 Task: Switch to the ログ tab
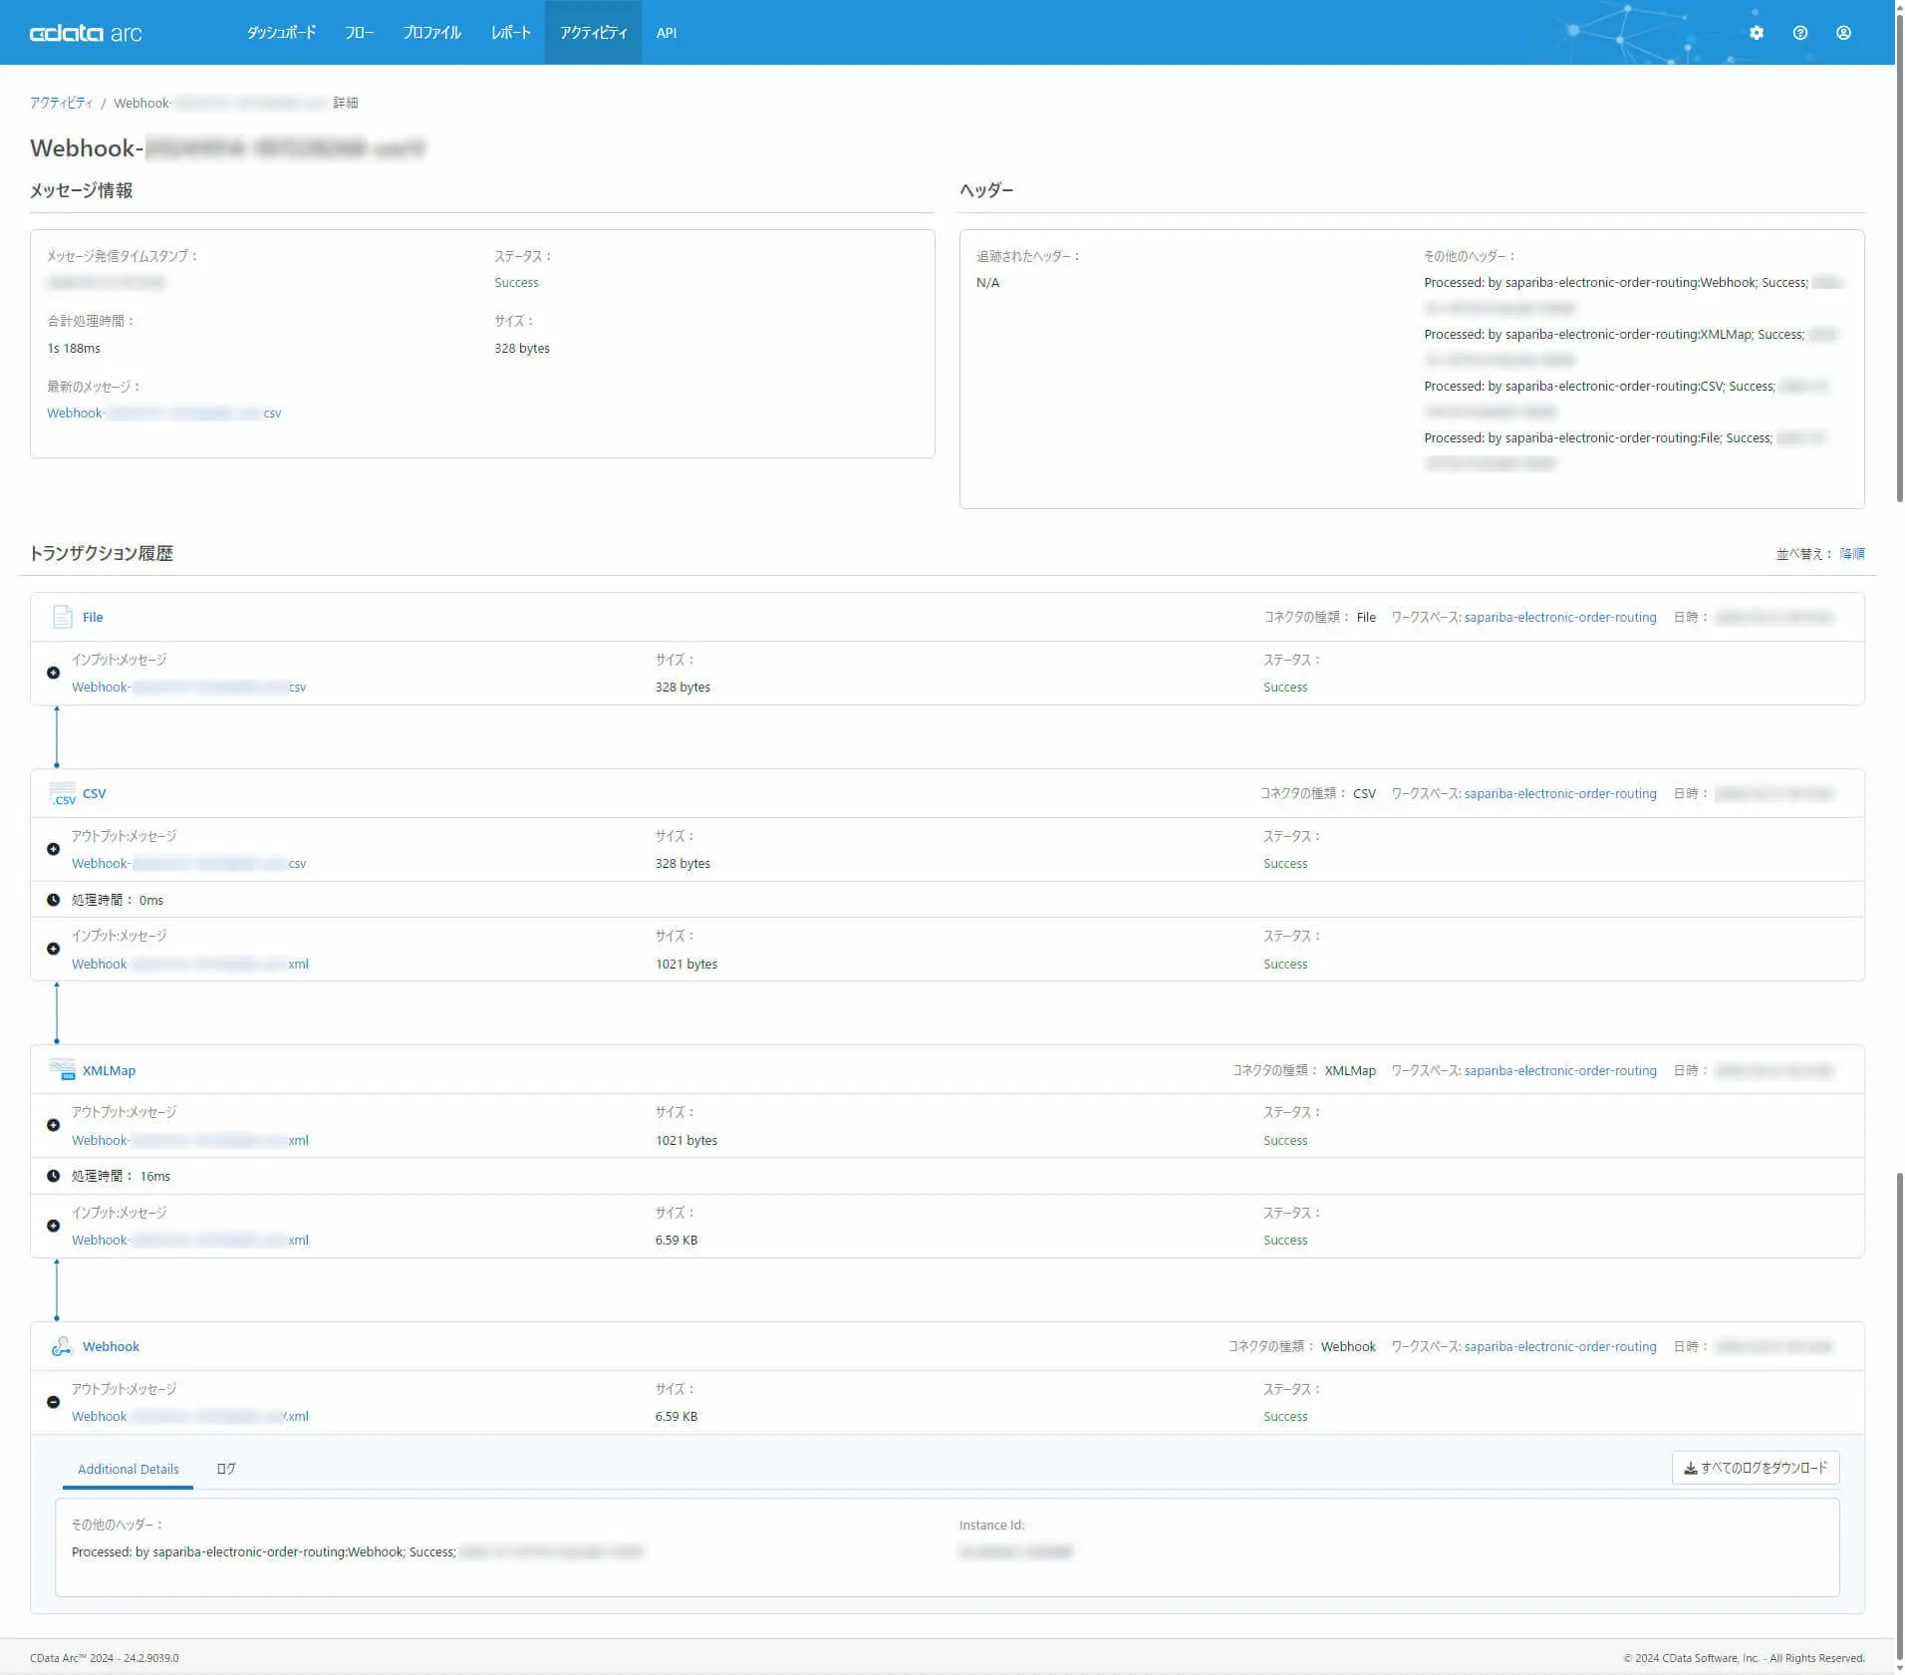[226, 1470]
